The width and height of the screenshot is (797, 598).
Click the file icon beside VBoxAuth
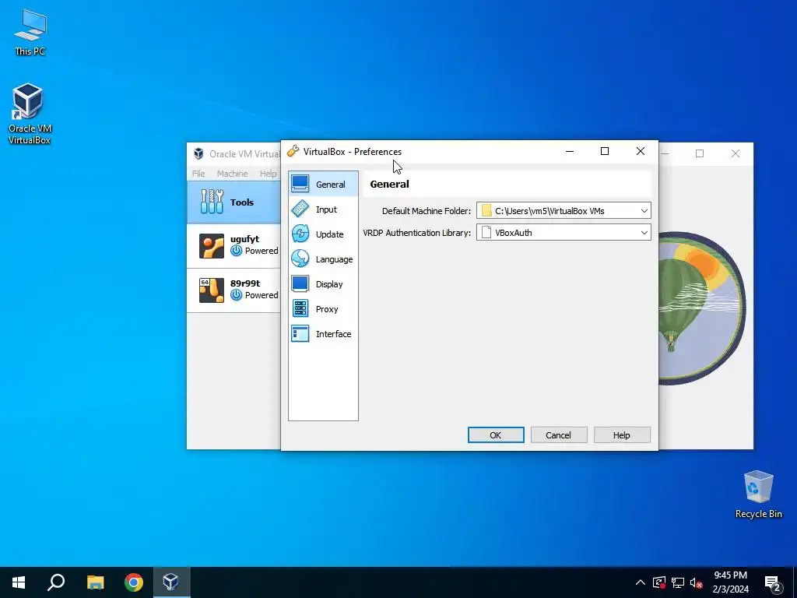click(x=486, y=232)
